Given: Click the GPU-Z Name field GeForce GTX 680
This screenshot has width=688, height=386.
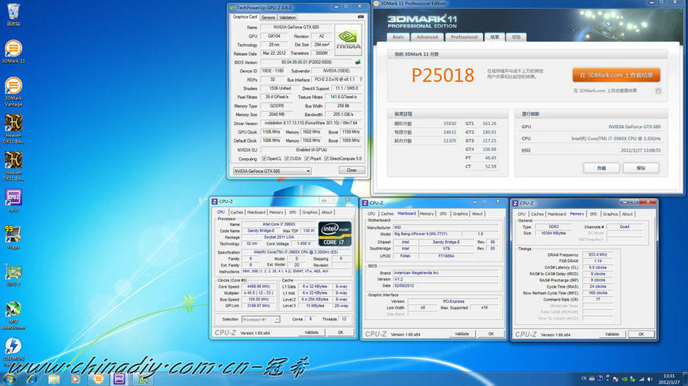Looking at the screenshot, I should 296,27.
